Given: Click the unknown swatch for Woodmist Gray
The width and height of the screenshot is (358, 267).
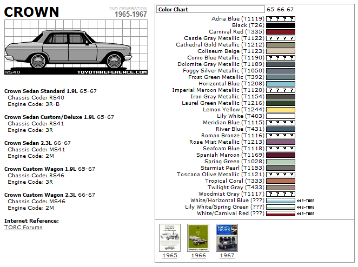Looking at the screenshot, I should (x=281, y=194).
